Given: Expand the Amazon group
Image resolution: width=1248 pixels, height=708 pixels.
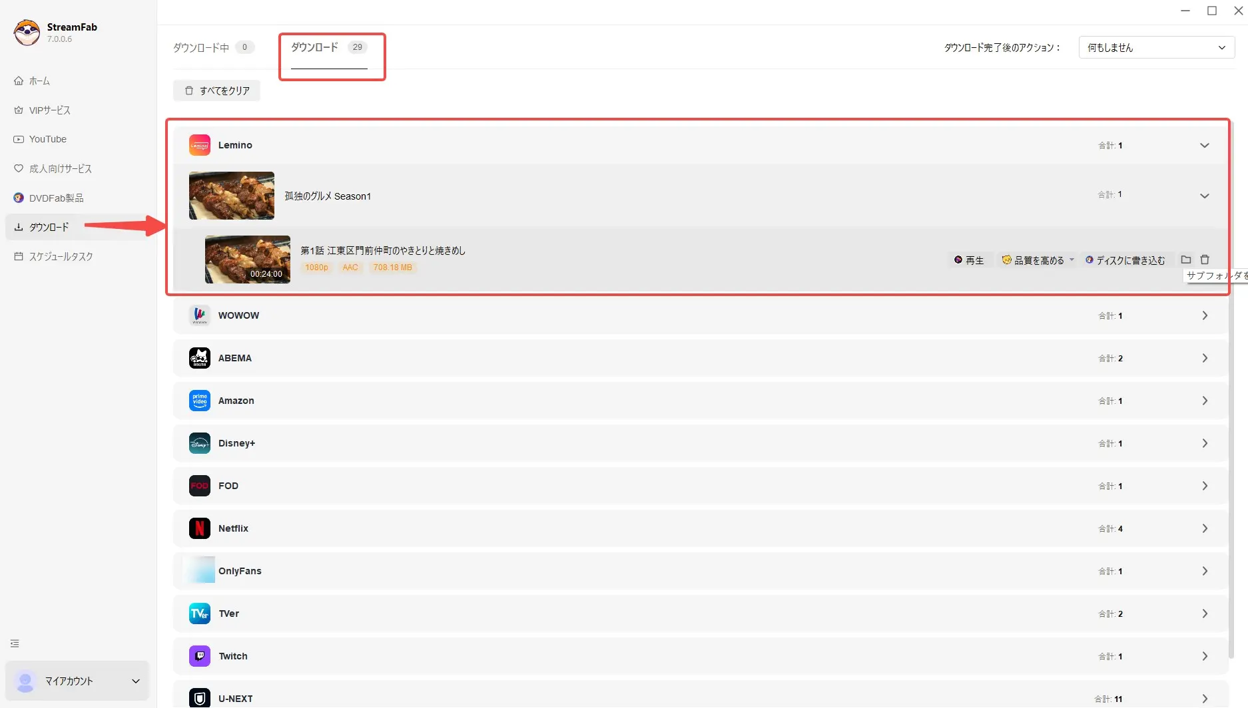Looking at the screenshot, I should (x=1204, y=401).
